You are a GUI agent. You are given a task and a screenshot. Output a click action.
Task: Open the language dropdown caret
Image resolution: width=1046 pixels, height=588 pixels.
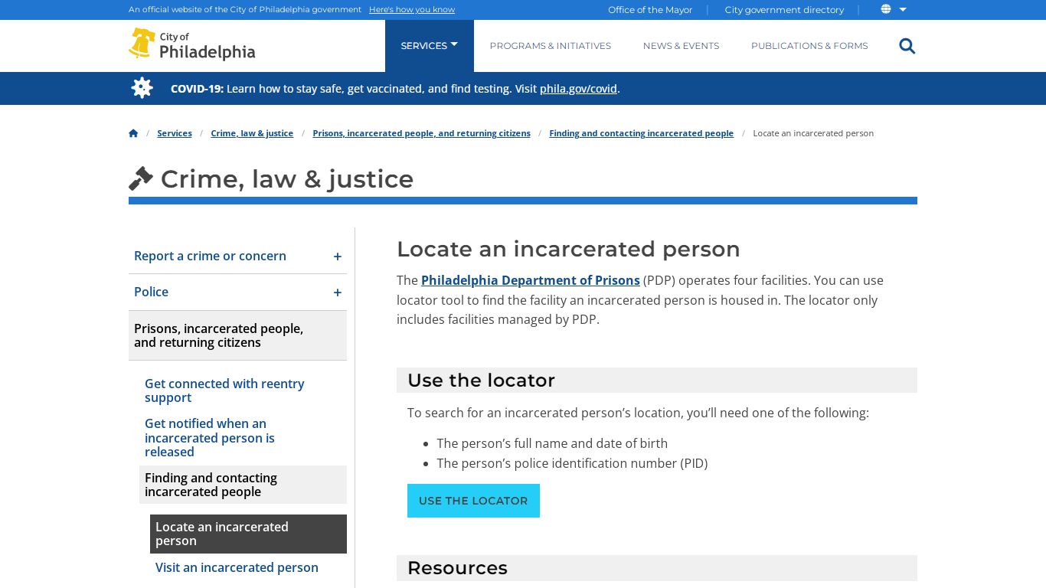click(903, 10)
